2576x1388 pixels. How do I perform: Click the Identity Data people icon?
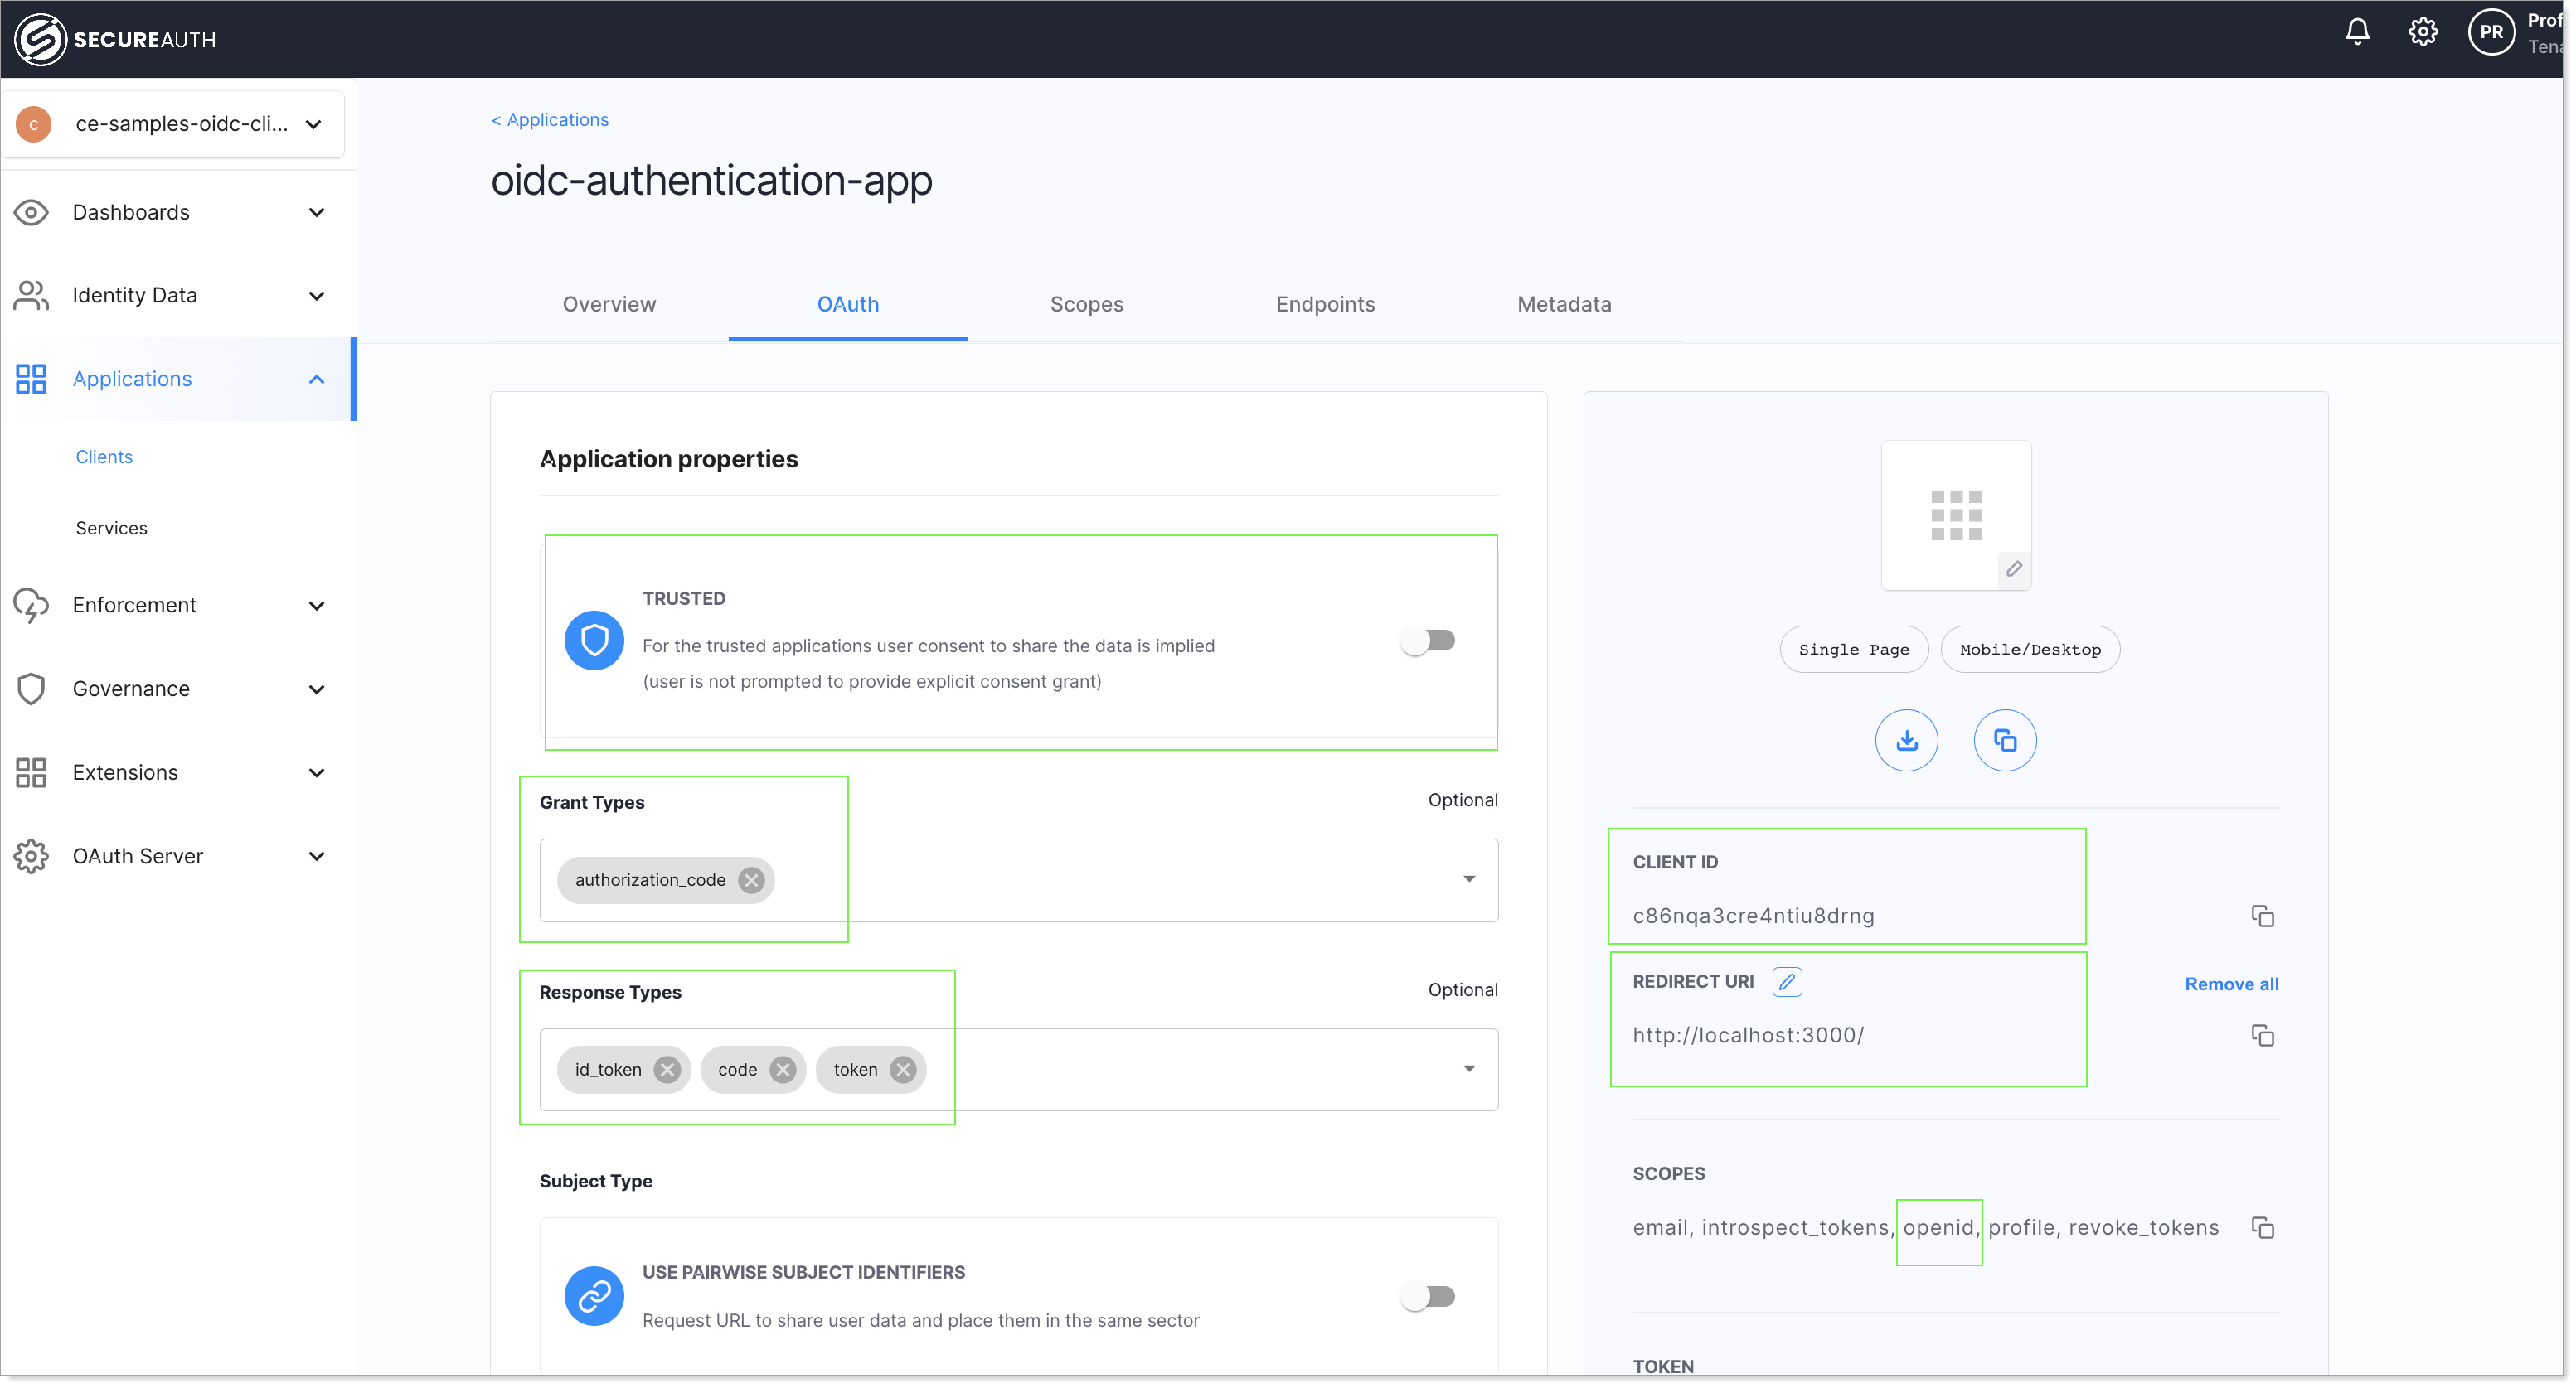31,295
